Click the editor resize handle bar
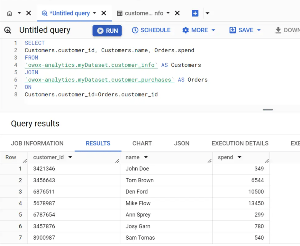This screenshot has width=300, height=246. point(268,110)
